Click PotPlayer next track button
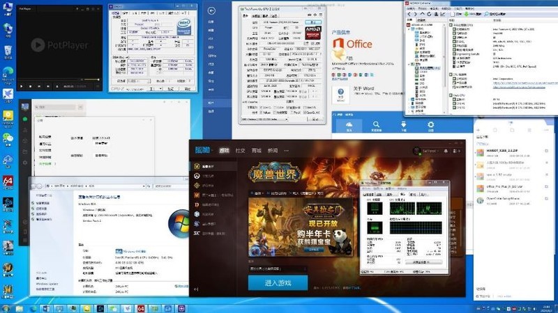Image resolution: width=558 pixels, height=313 pixels. click(x=47, y=86)
